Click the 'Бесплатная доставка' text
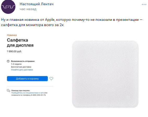Viewport: 148px width, 117px height. point(21,67)
